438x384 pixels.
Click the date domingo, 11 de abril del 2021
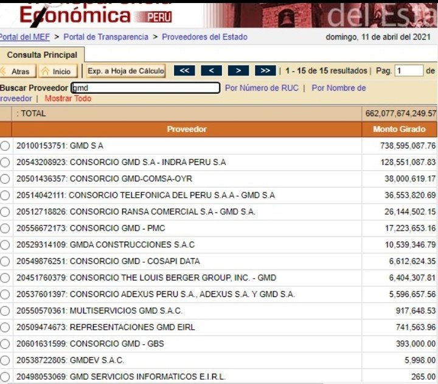point(378,37)
